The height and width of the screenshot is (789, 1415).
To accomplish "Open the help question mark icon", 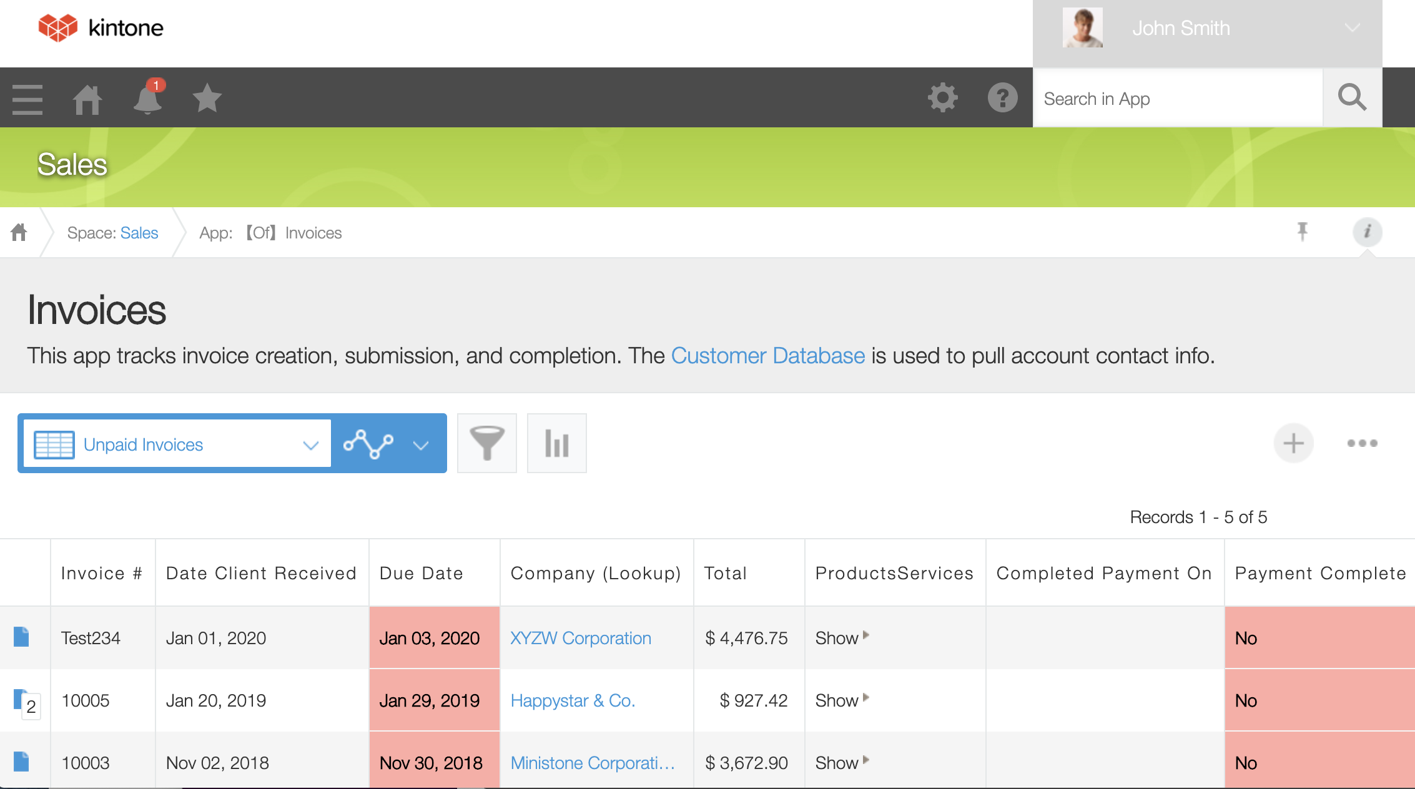I will coord(1002,98).
